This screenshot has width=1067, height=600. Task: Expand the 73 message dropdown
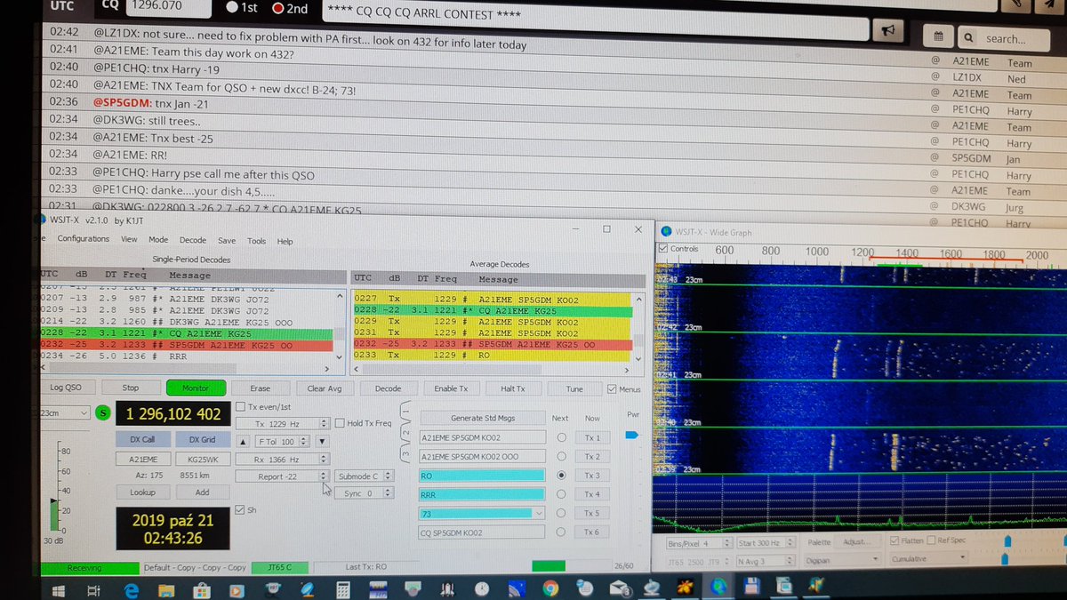(537, 513)
